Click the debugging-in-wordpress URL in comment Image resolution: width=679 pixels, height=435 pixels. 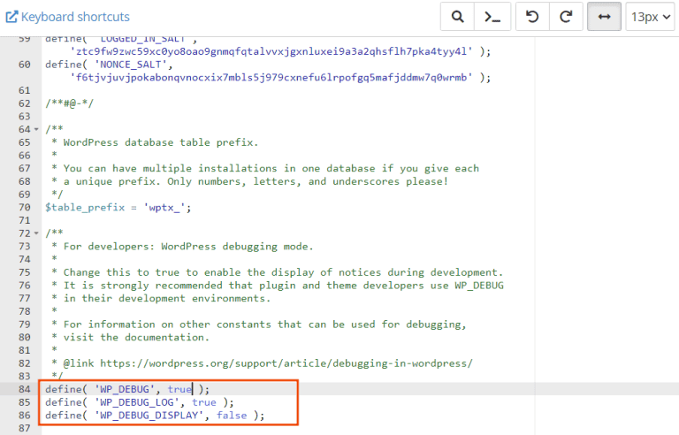tap(286, 362)
